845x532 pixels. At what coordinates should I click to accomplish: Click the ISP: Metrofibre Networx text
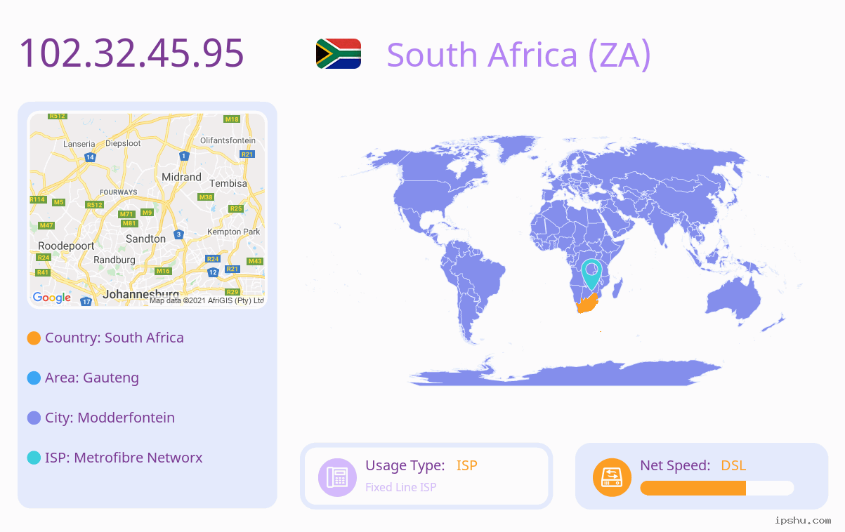(x=124, y=458)
